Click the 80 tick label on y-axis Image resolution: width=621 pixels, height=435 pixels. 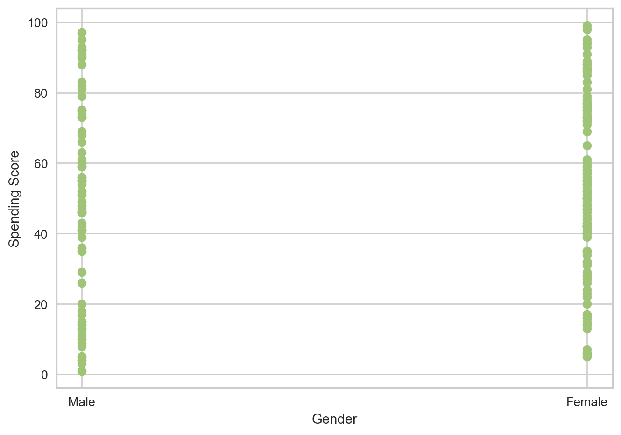click(42, 93)
